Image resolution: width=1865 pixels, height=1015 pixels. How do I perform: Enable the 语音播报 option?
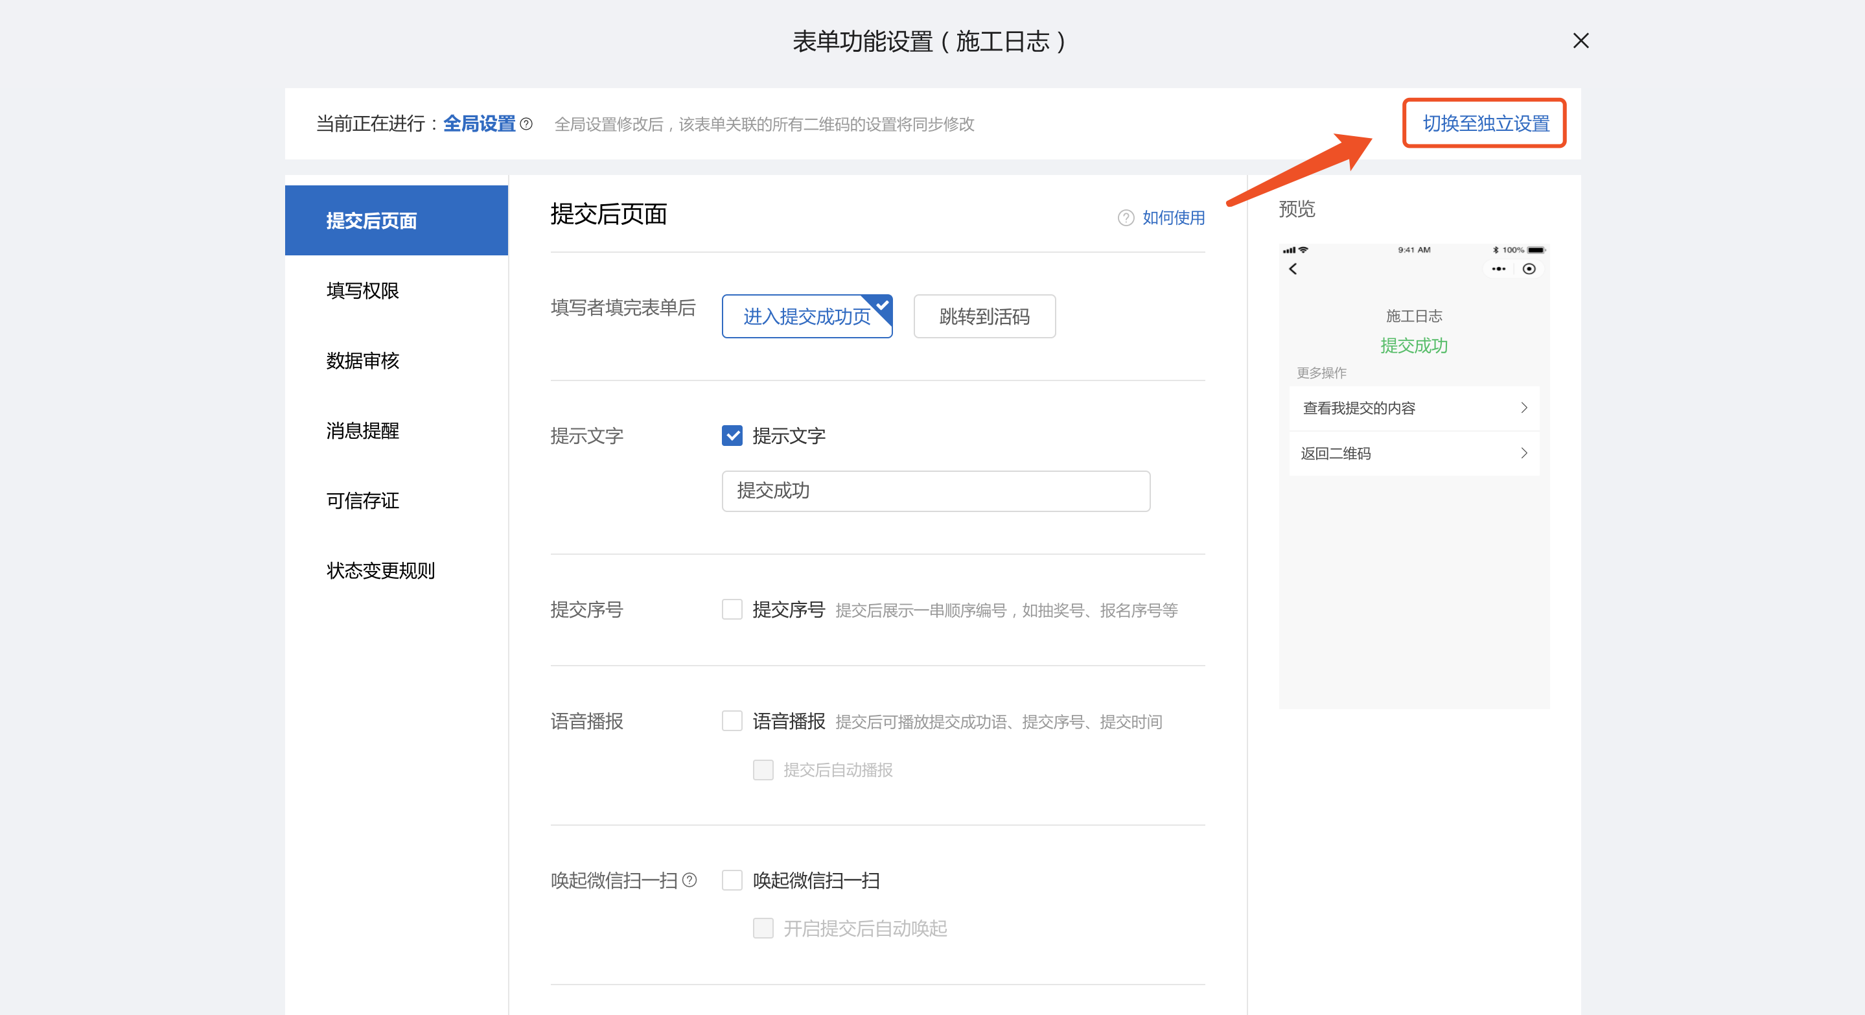[x=732, y=720]
